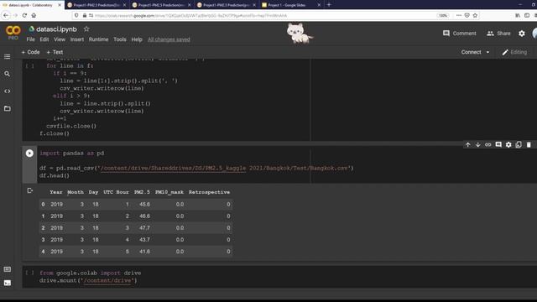
Task: Click the Share button
Action: pyautogui.click(x=498, y=34)
